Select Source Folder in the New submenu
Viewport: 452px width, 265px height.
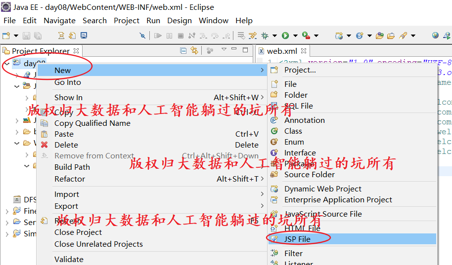(352, 175)
